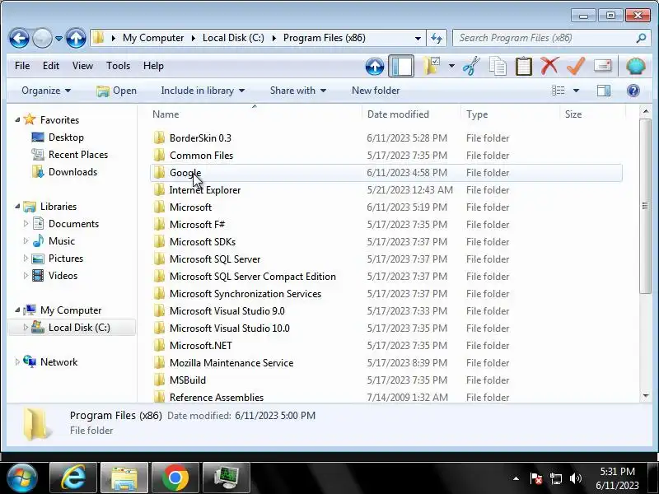This screenshot has height=494, width=659.
Task: Expand the Network tree node
Action: pos(17,362)
